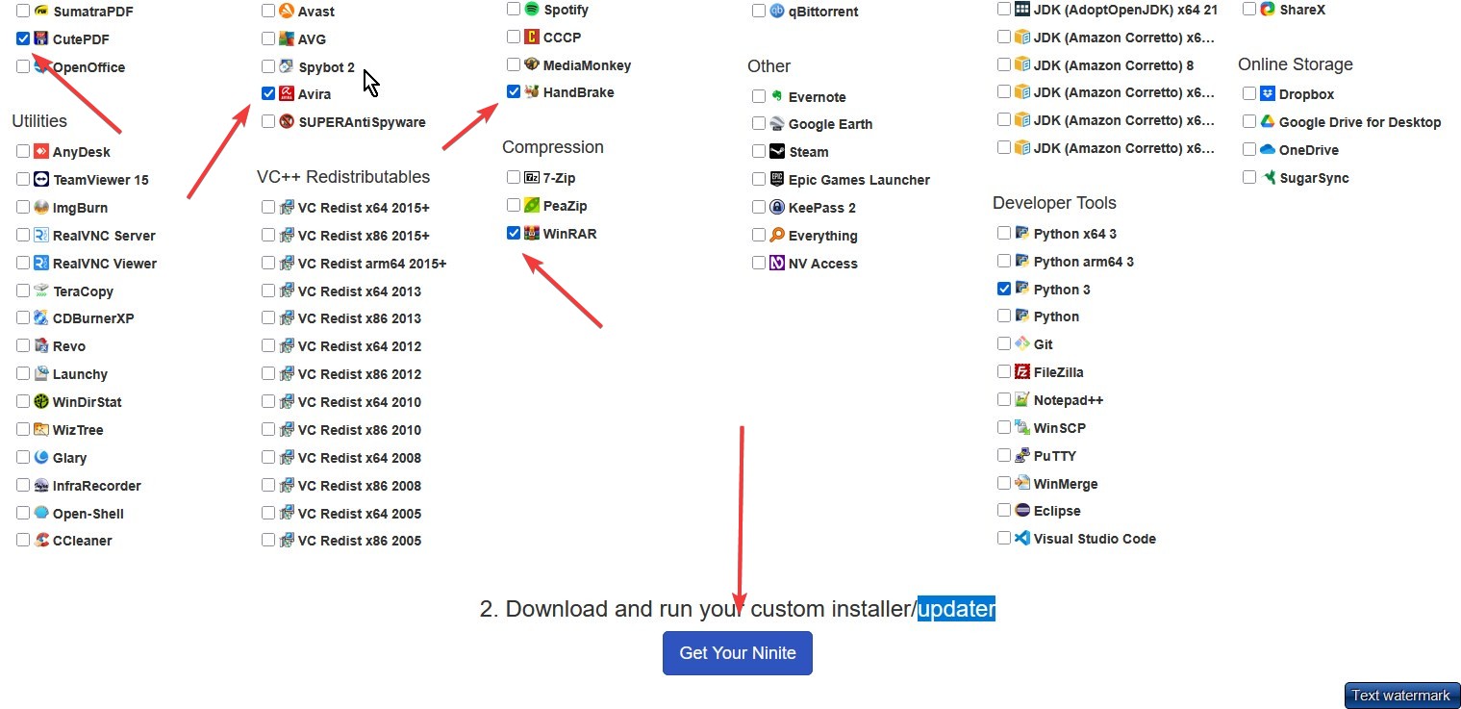
Task: Click the KeePass 2 lock icon
Action: click(x=777, y=208)
